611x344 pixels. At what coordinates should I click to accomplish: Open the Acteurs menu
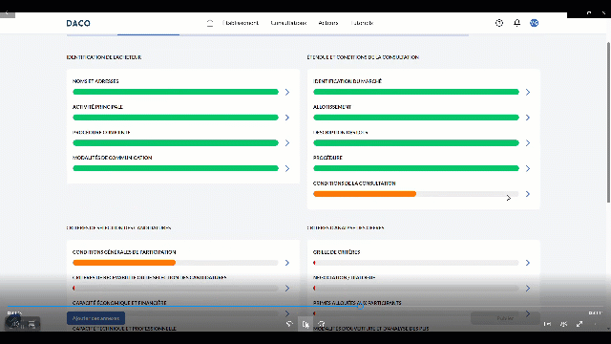coord(328,23)
